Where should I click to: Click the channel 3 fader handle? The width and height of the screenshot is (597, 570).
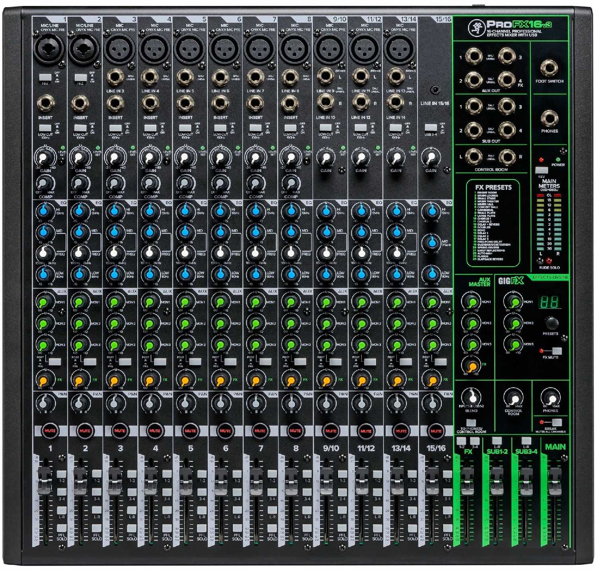115,477
